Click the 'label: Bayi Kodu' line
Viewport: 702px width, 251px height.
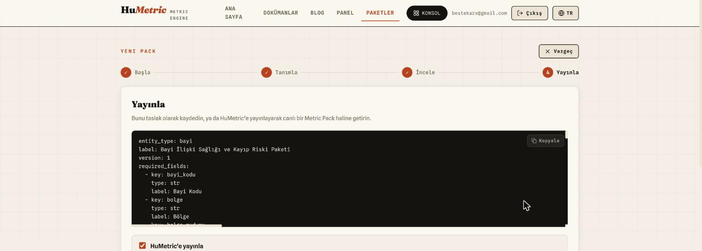tap(176, 192)
